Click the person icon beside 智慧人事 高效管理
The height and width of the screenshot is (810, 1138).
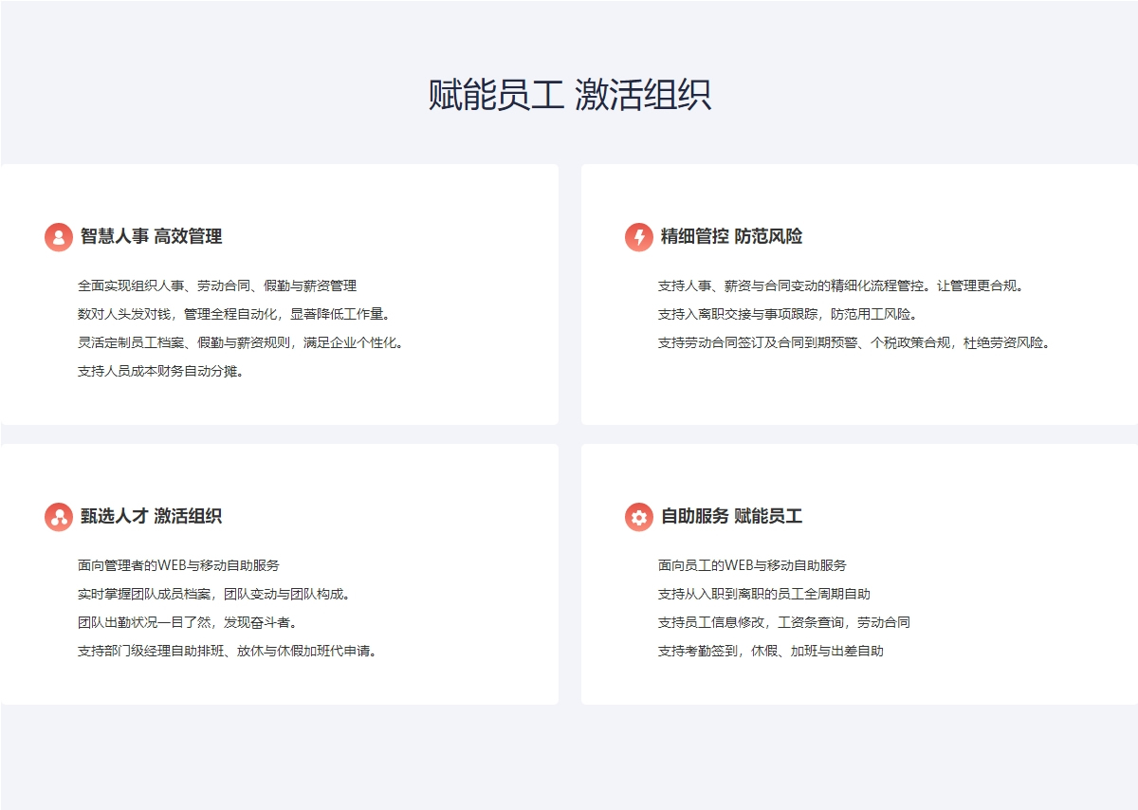[59, 237]
